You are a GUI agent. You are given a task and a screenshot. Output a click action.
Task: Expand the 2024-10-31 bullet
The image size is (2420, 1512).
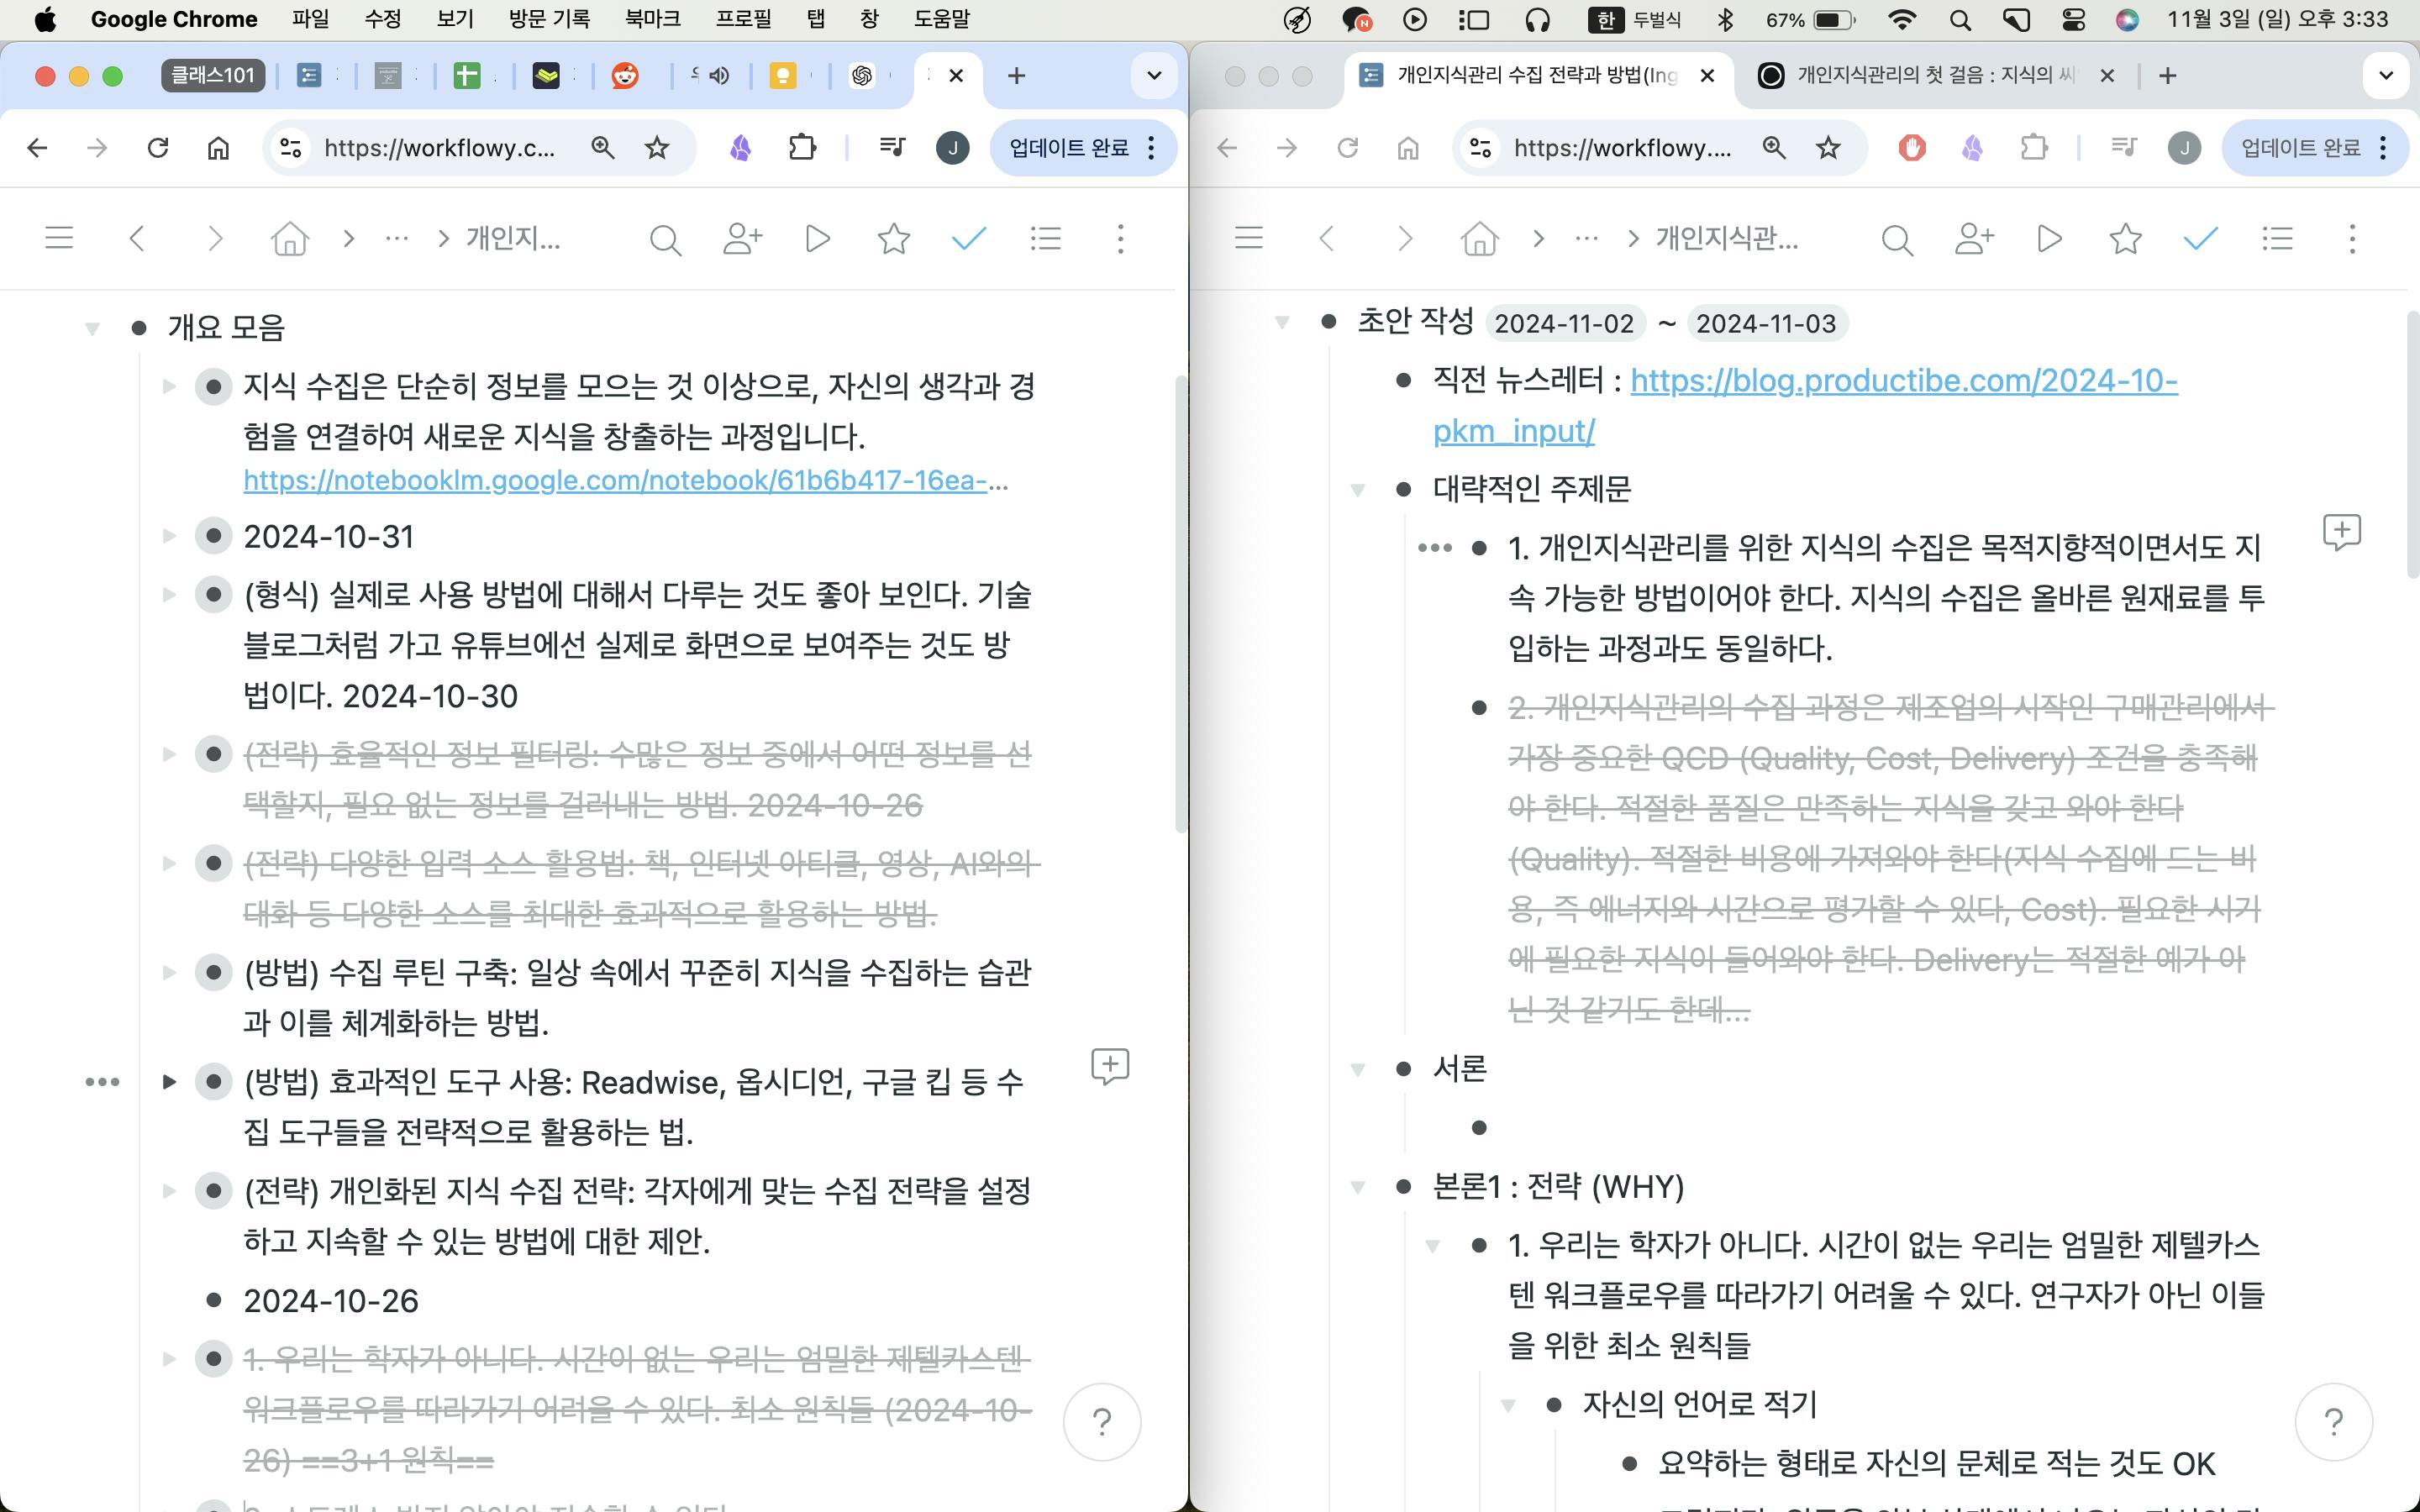[x=169, y=537]
